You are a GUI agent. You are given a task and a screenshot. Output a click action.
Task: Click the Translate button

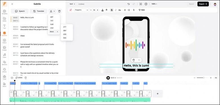39,11
